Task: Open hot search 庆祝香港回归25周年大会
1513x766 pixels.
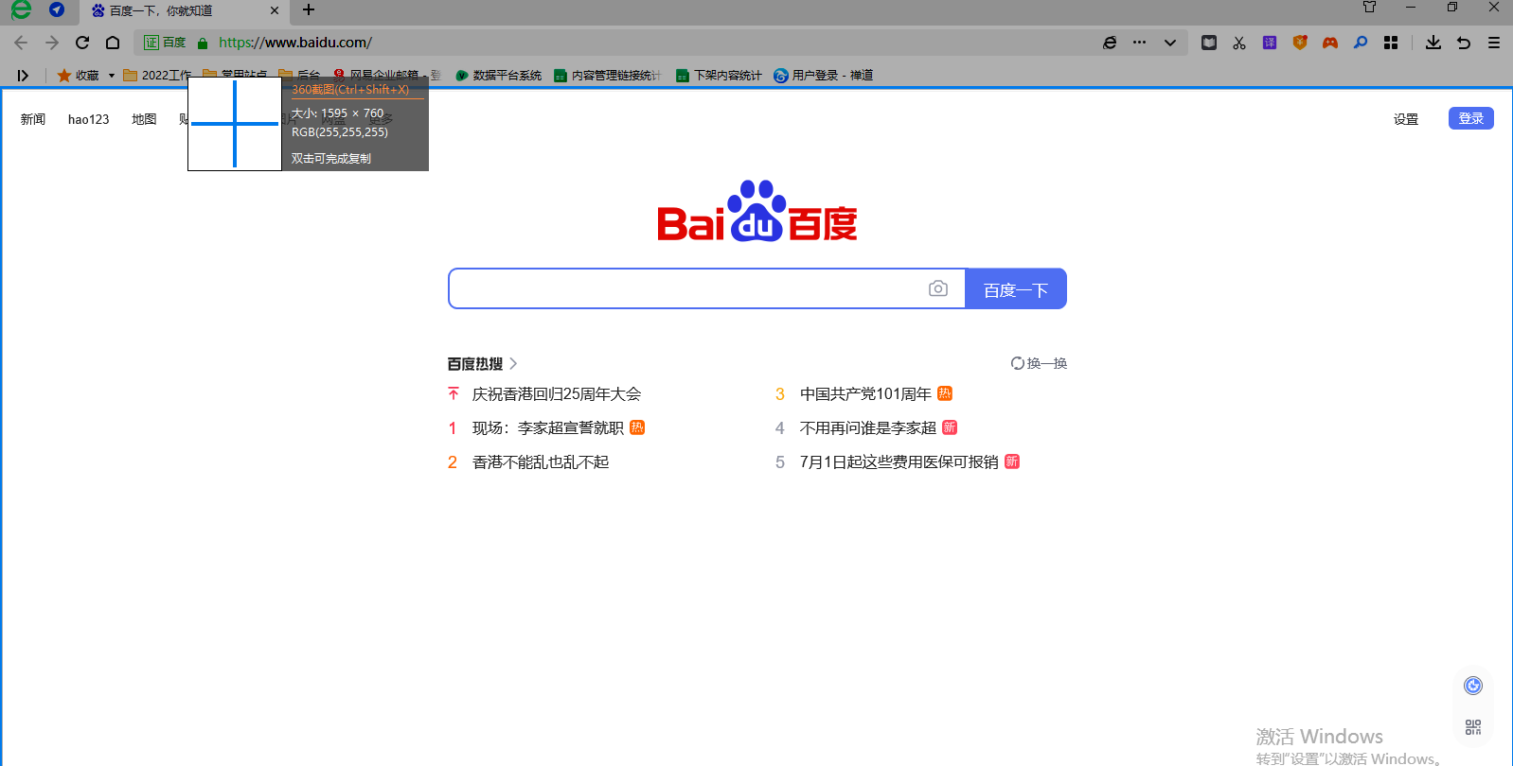Action: (x=557, y=394)
